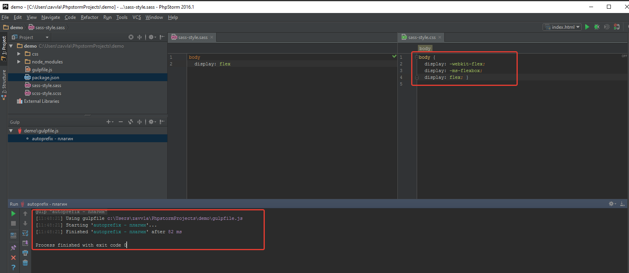629x273 pixels.
Task: Click the OFF power-save indicator
Action: (x=624, y=56)
